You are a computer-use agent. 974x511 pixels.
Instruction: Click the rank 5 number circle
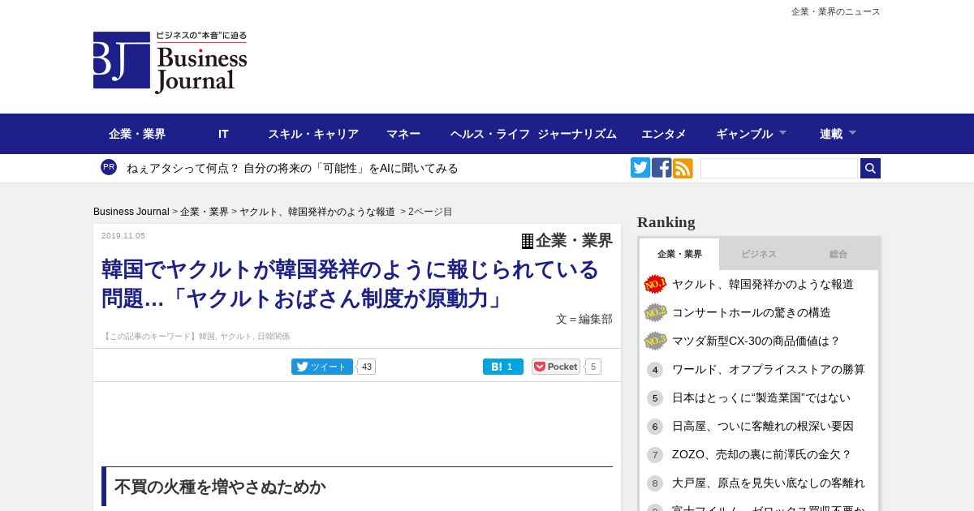pyautogui.click(x=655, y=398)
